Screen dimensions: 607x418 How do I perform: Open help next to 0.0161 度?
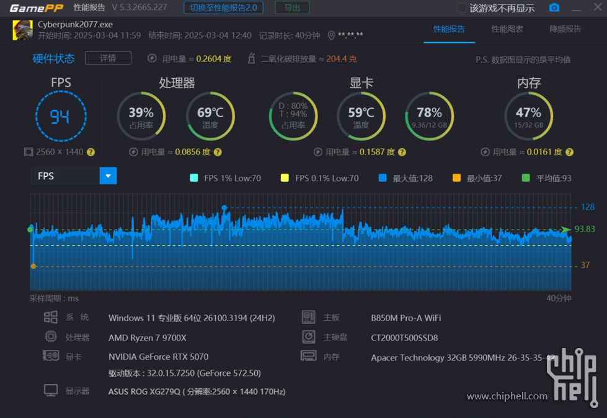[569, 152]
